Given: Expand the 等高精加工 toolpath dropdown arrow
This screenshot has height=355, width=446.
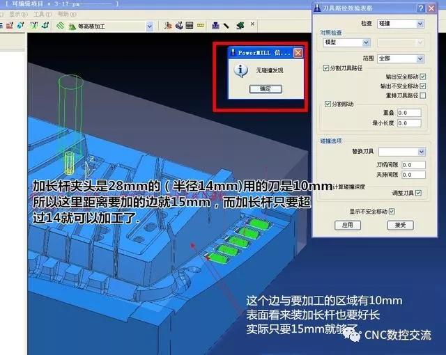Looking at the screenshot, I should (149, 26).
